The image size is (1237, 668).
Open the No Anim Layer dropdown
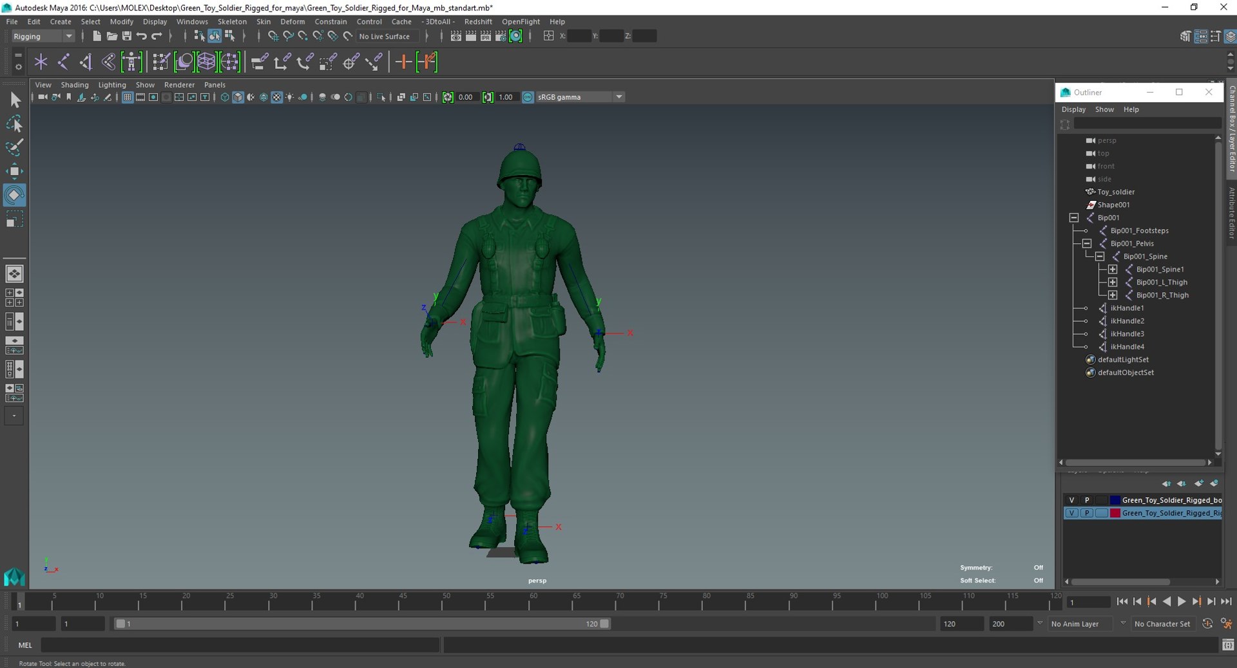[x=1079, y=624]
